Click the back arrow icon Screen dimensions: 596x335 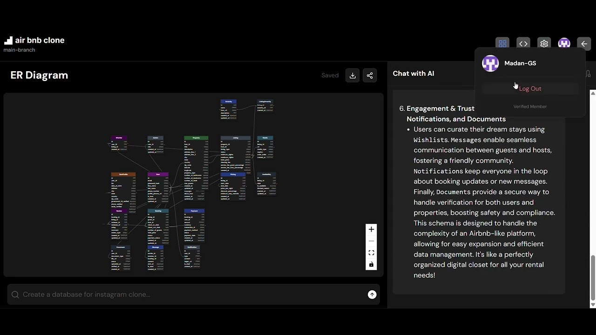[x=584, y=44]
